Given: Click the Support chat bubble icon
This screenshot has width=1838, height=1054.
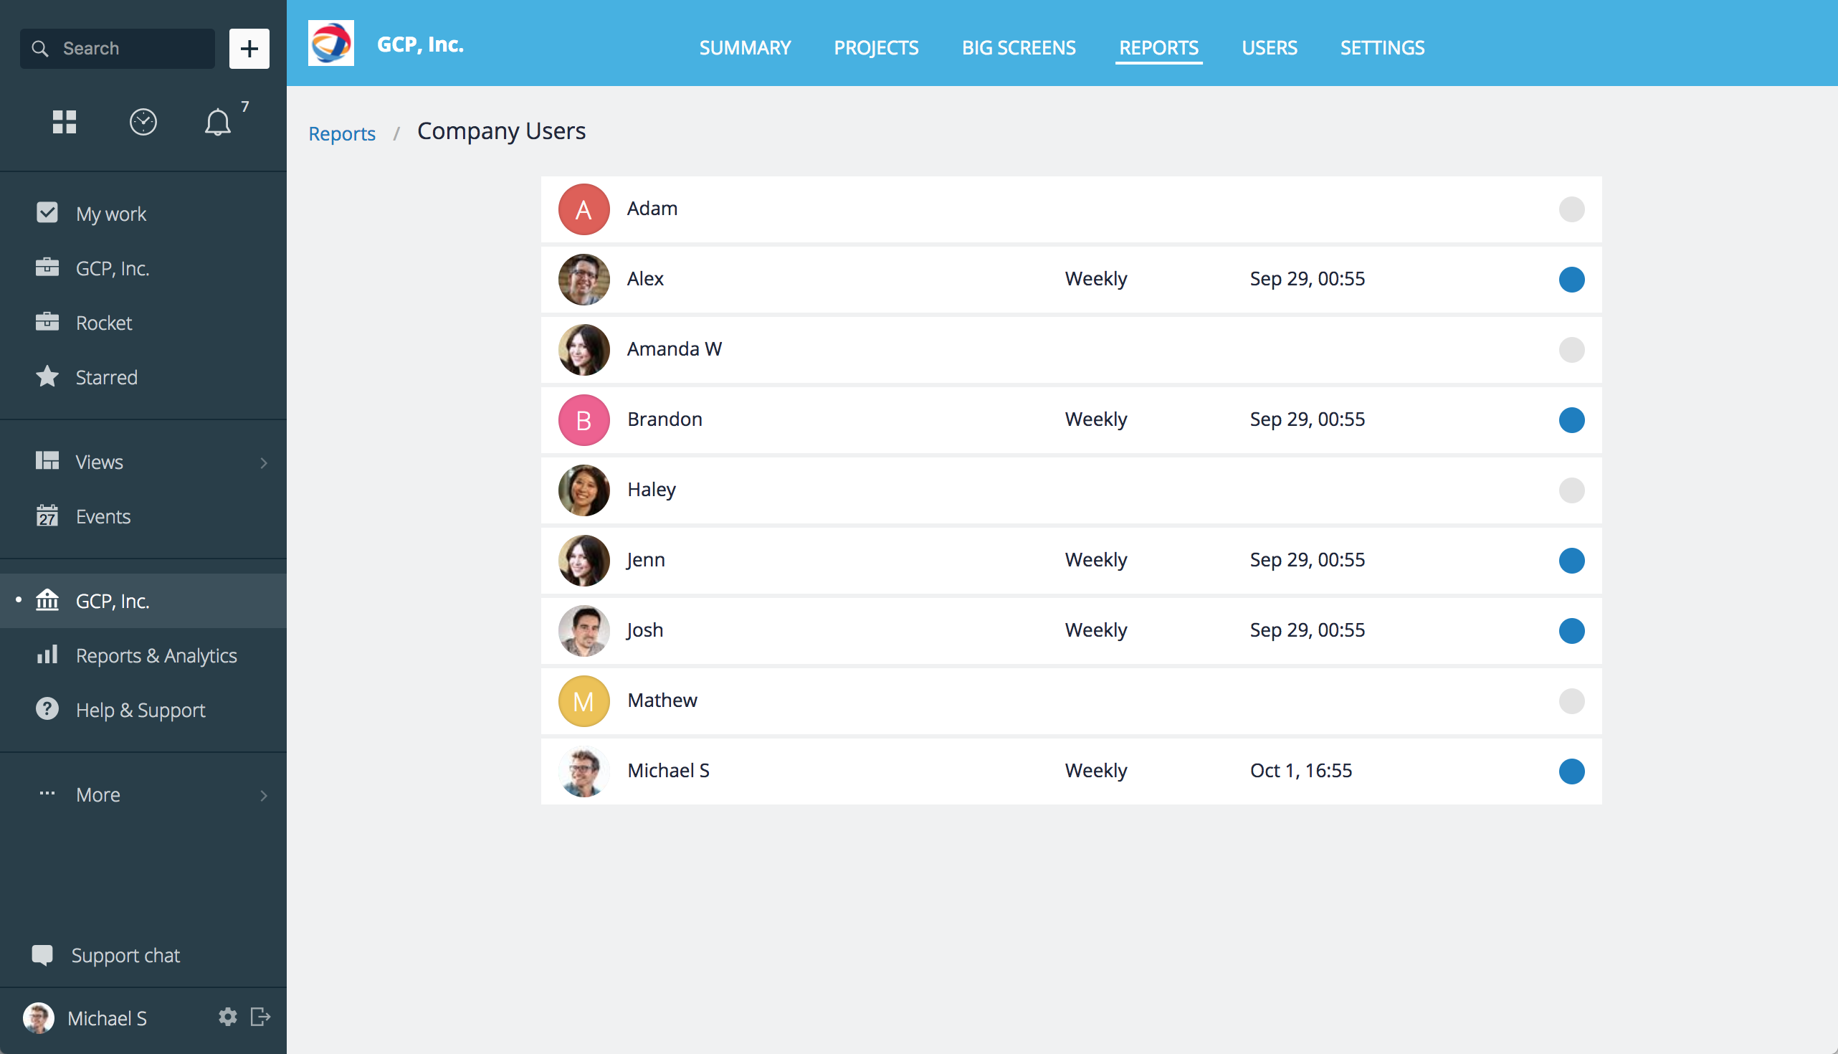Looking at the screenshot, I should tap(42, 955).
